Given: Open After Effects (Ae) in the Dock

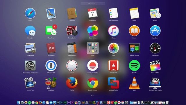Looking at the screenshot, I should (x=69, y=102).
